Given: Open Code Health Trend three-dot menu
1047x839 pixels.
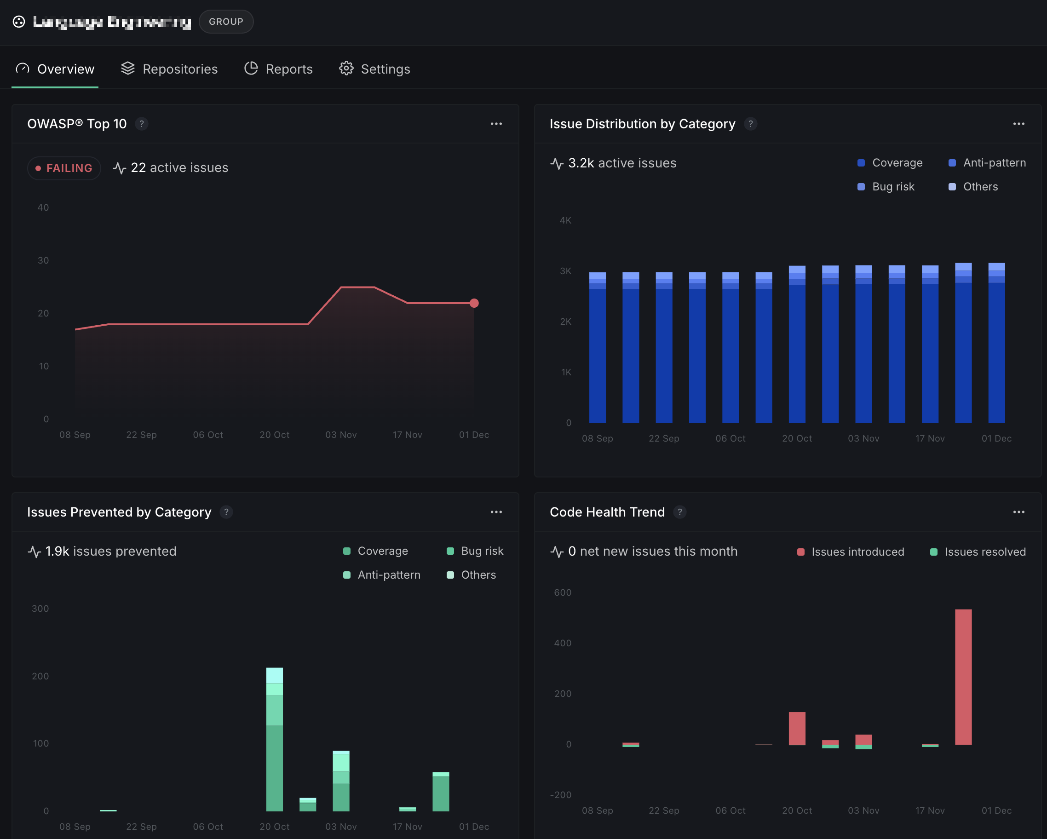Looking at the screenshot, I should pos(1018,512).
